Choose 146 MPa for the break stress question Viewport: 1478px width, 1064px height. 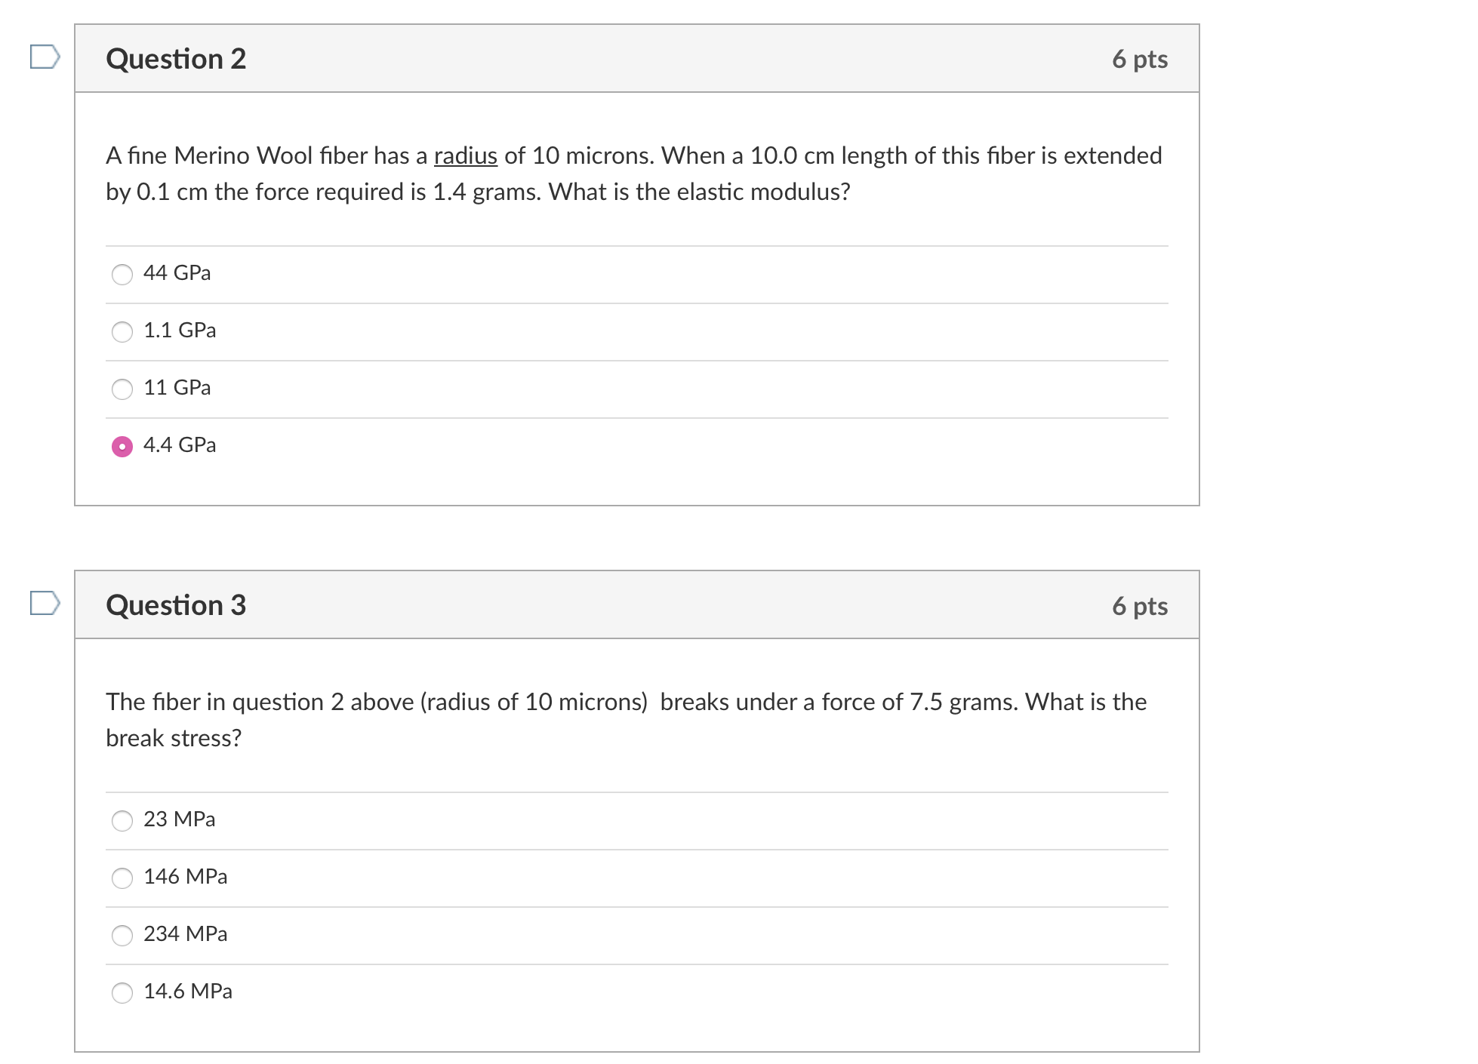coord(122,878)
